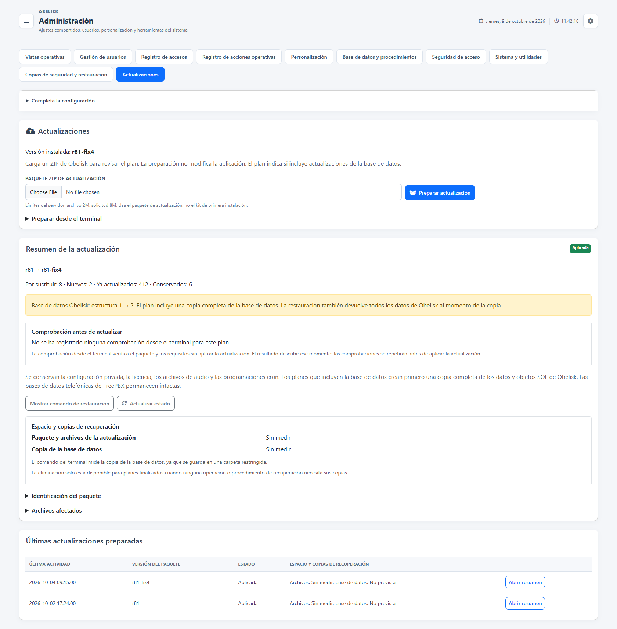Click installed version text 'r81-fix4'
The image size is (617, 629).
pos(83,152)
